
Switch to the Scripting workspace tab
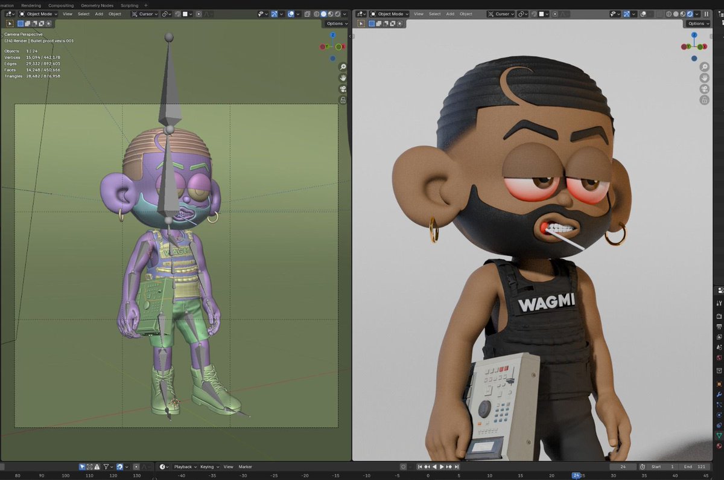[x=129, y=5]
